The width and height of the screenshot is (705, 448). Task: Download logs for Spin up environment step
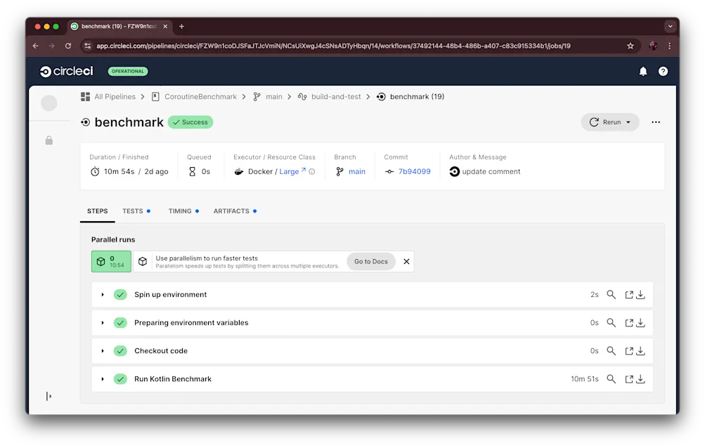point(640,294)
